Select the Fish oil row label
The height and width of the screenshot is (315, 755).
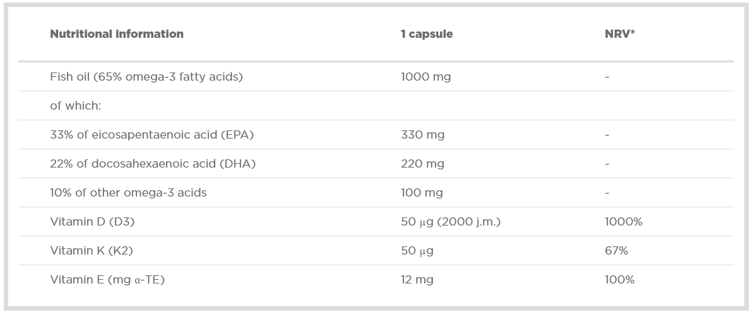146,77
